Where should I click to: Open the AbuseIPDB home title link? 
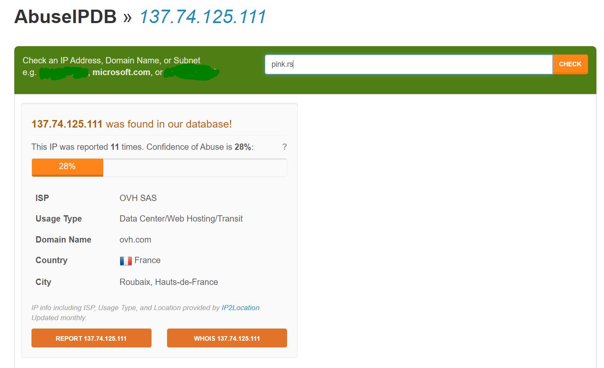coord(65,17)
